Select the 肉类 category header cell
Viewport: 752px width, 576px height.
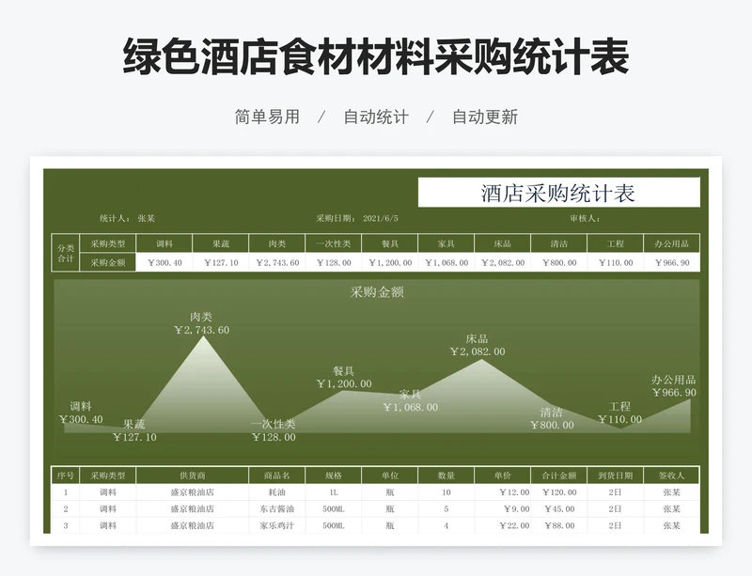(277, 243)
